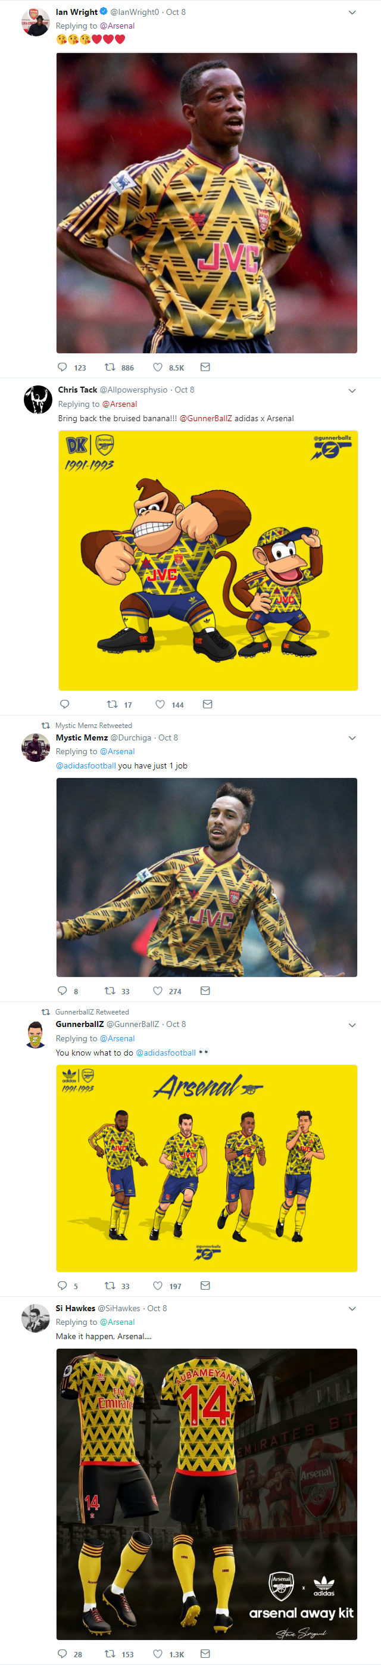Like Chris Tack's tweet with 144 likes

coord(160,705)
